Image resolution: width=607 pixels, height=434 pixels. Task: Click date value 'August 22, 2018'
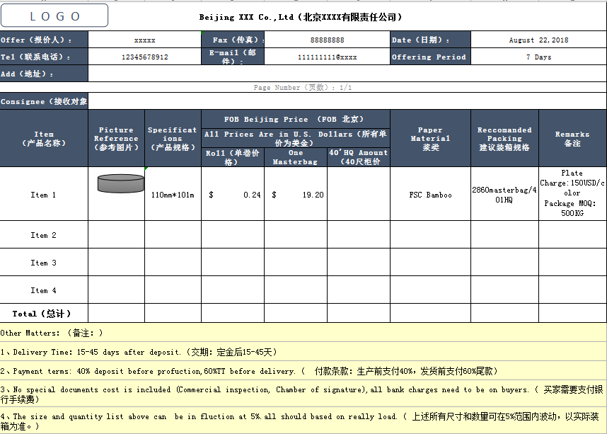point(538,40)
